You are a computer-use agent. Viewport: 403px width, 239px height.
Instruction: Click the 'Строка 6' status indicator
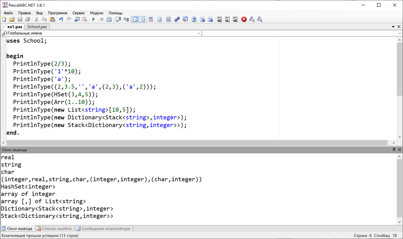[363, 236]
